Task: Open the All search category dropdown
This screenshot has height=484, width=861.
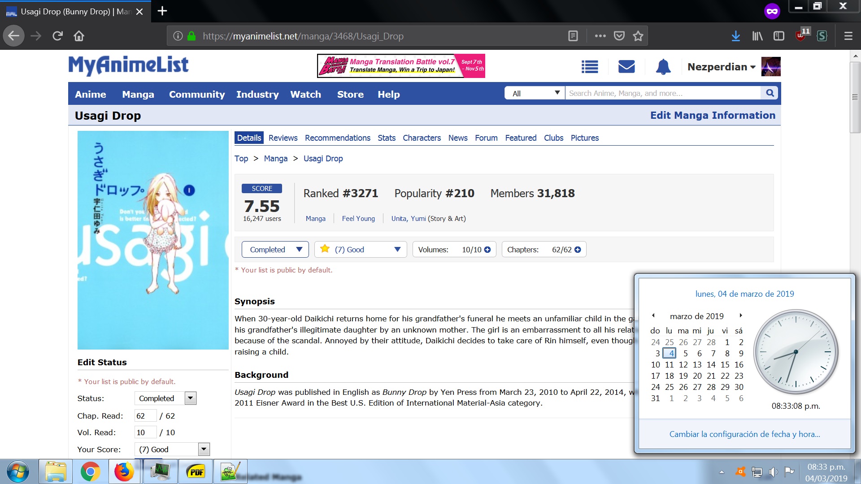Action: click(535, 93)
